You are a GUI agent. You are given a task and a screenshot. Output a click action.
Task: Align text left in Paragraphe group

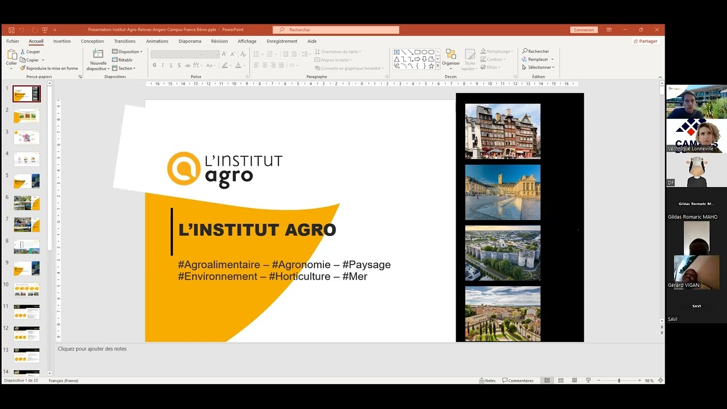(x=256, y=65)
